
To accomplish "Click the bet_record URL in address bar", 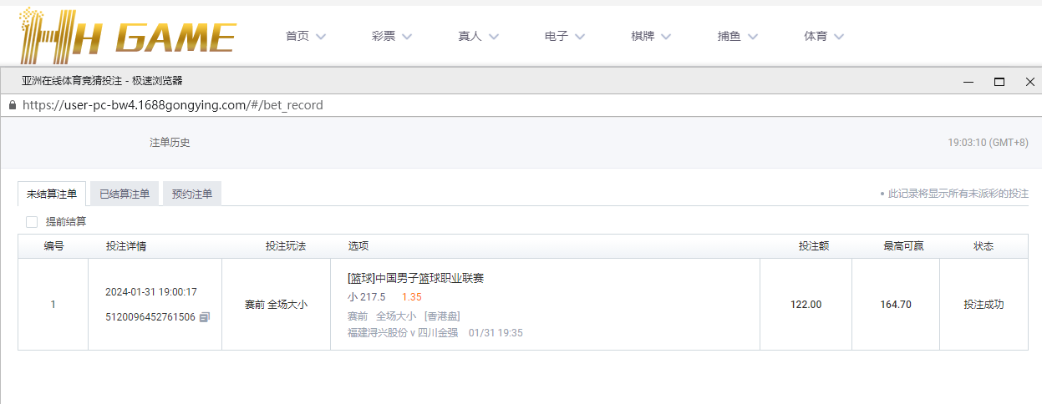I will (173, 105).
